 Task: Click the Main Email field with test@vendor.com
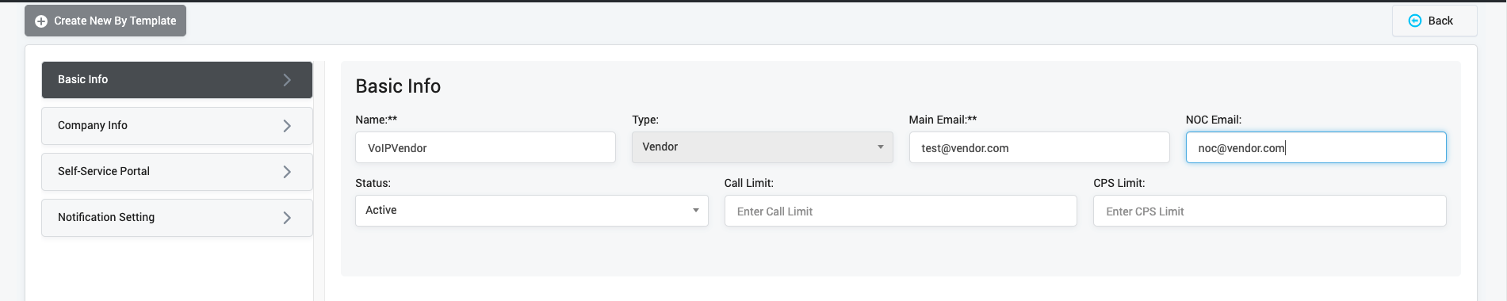1038,147
